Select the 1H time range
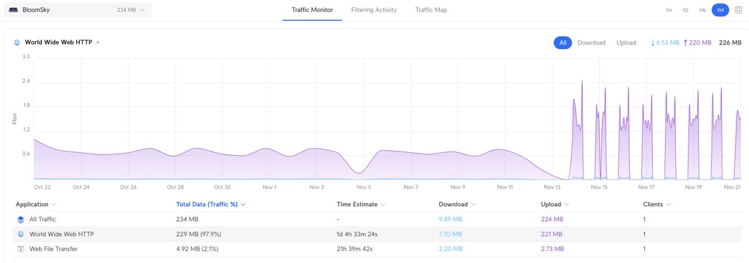This screenshot has height=263, width=749. tap(668, 10)
